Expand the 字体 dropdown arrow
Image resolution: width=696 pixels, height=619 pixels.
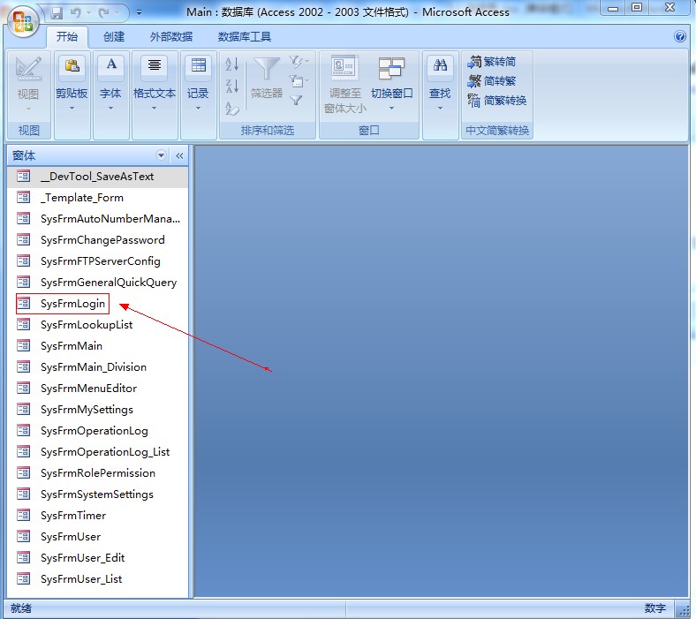coord(111,108)
